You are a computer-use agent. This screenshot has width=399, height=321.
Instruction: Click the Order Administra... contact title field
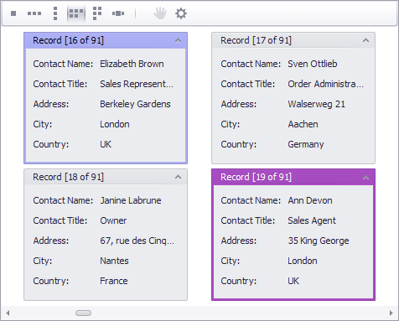[326, 84]
